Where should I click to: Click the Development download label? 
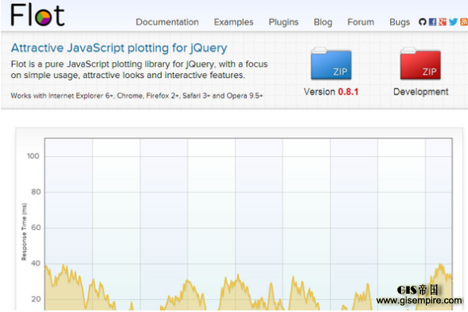tap(420, 92)
